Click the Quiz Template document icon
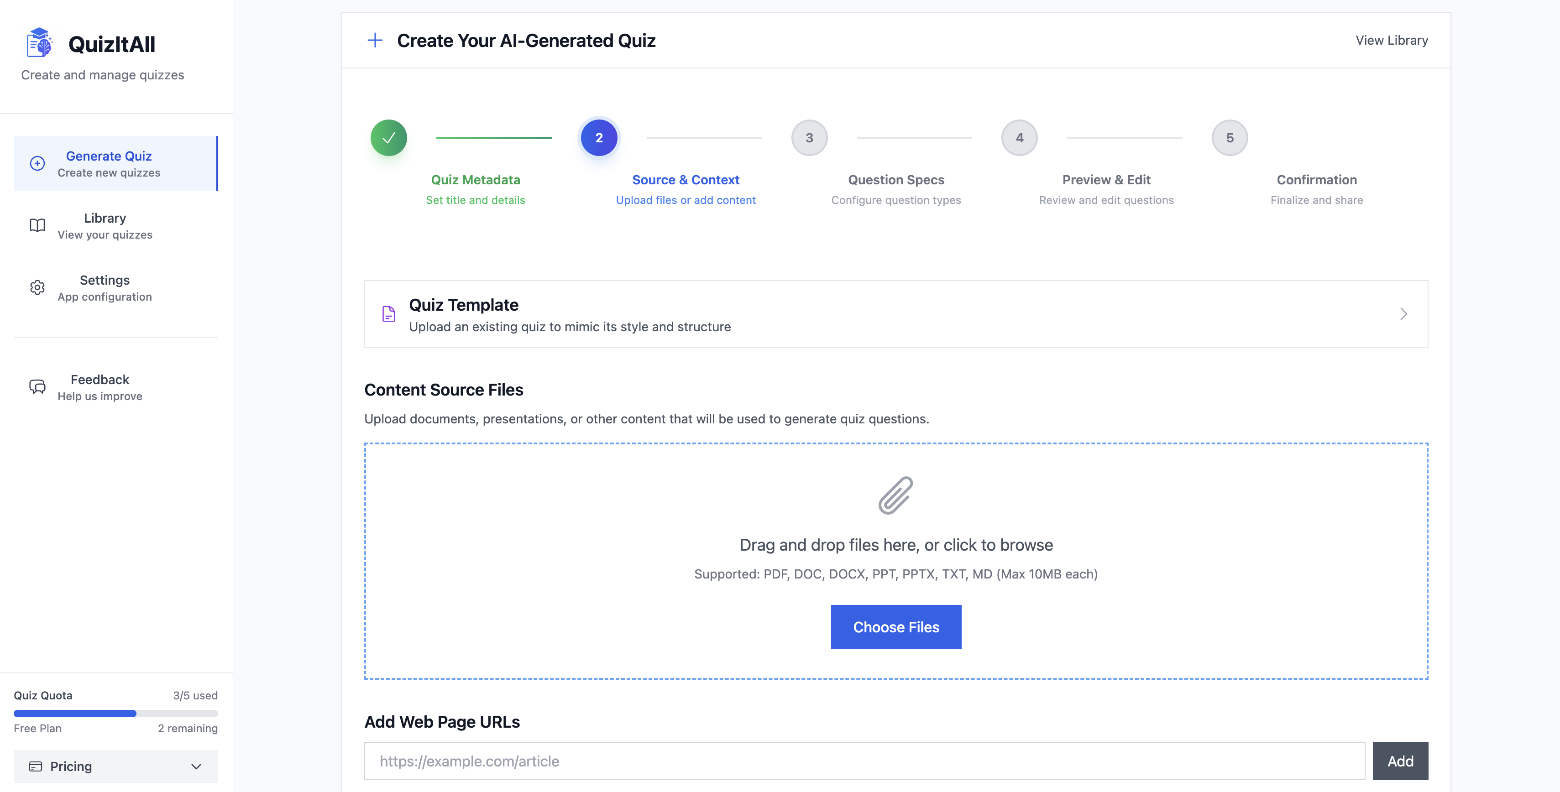The height and width of the screenshot is (792, 1560). point(388,314)
